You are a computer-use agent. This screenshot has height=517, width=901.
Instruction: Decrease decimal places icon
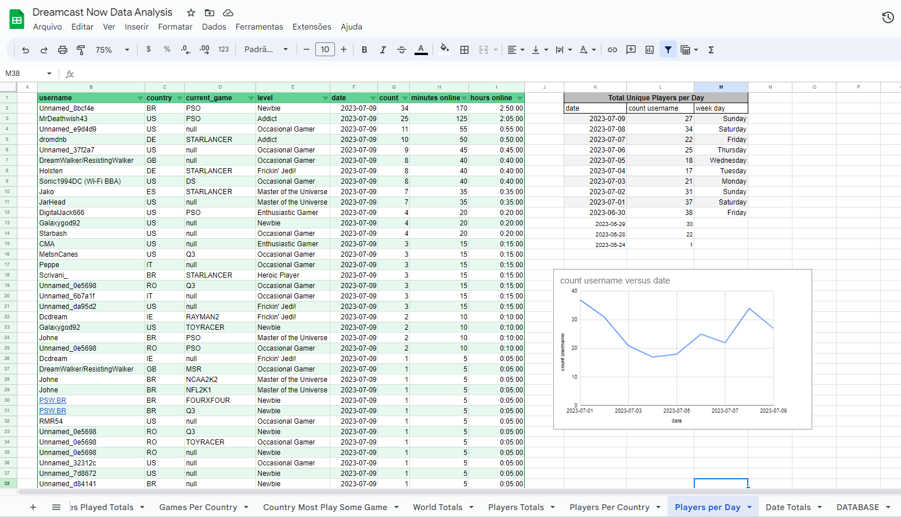tap(185, 50)
